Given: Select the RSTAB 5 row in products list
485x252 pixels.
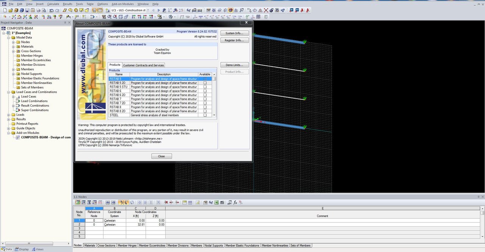Looking at the screenshot, I should tap(160, 79).
